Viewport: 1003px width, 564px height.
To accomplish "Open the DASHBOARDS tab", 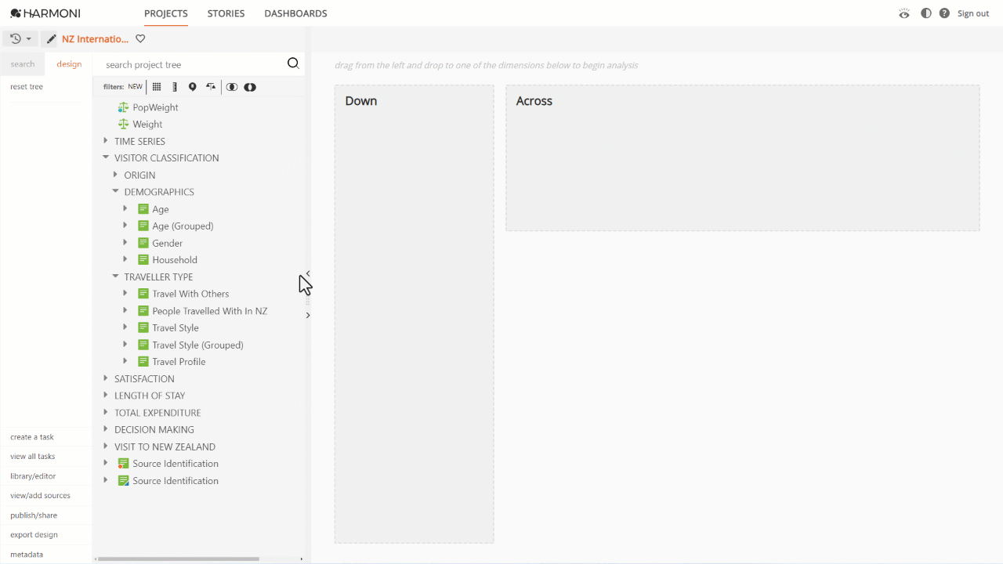I will [295, 13].
